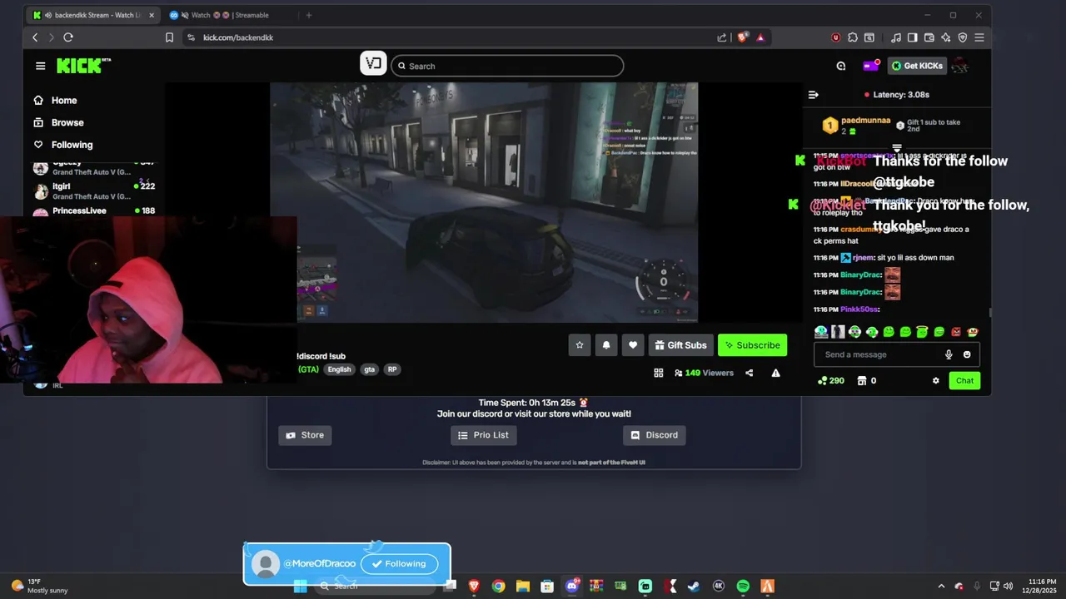The image size is (1066, 599).
Task: Bookmark this page icon
Action: [x=169, y=37]
